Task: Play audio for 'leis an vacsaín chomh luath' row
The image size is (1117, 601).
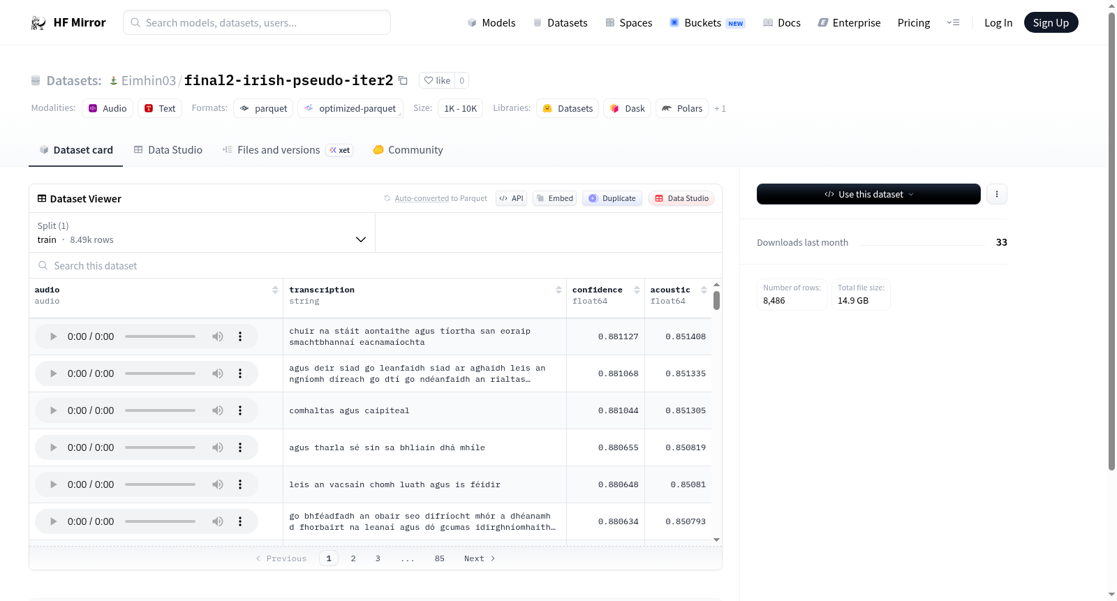Action: click(x=53, y=484)
